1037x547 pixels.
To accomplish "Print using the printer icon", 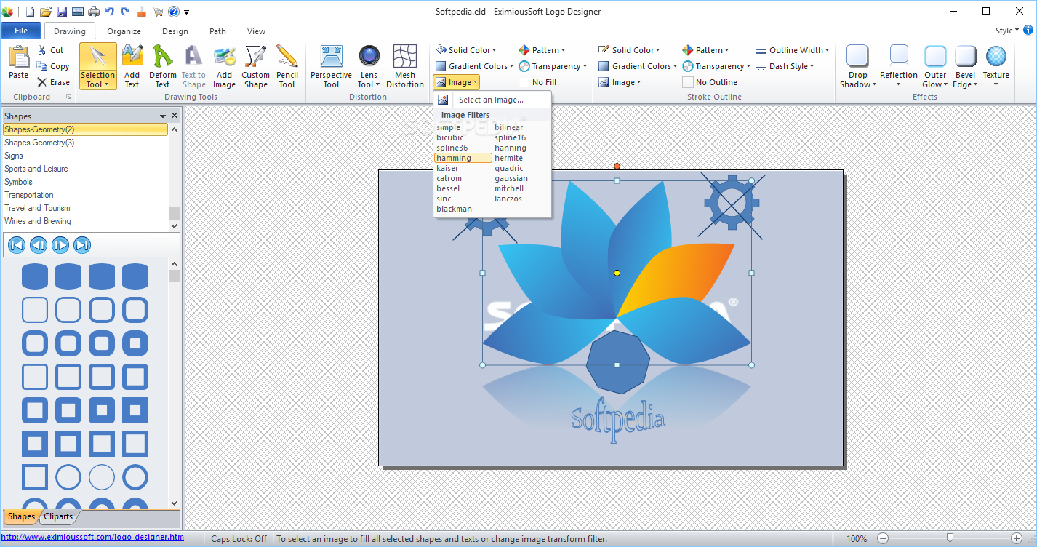I will coord(94,12).
